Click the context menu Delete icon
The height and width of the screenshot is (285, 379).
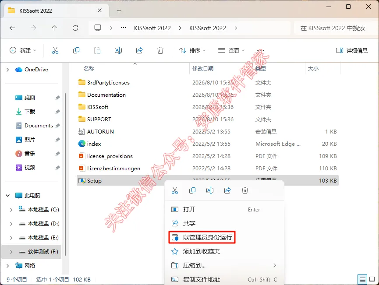tap(245, 190)
